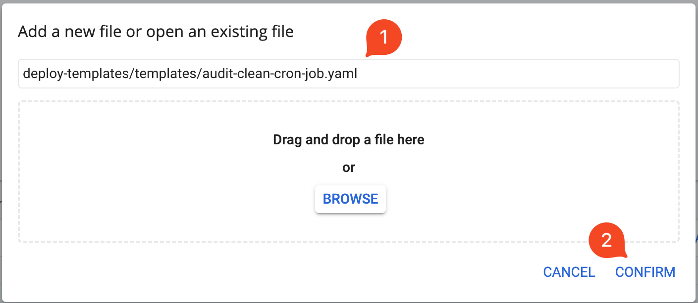Click the "or" label above BROWSE
Image resolution: width=698 pixels, height=303 pixels.
(x=348, y=168)
